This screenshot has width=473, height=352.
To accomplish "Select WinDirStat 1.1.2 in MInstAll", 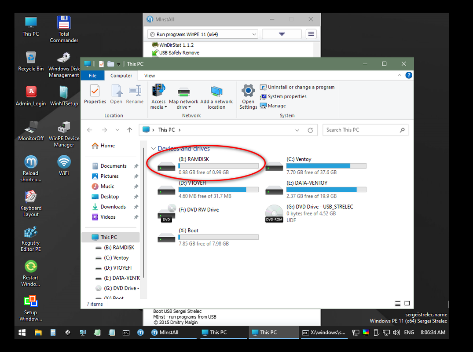I will [x=173, y=45].
